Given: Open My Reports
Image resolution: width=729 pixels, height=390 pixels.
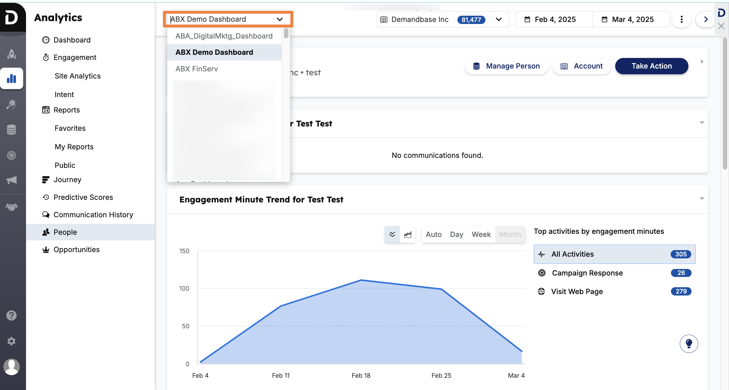Looking at the screenshot, I should (74, 147).
